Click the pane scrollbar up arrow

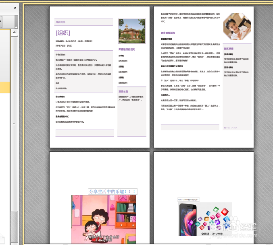click(x=14, y=33)
